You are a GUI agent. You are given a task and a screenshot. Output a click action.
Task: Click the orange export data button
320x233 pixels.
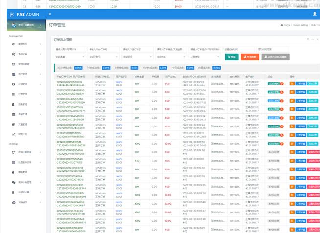click(250, 57)
